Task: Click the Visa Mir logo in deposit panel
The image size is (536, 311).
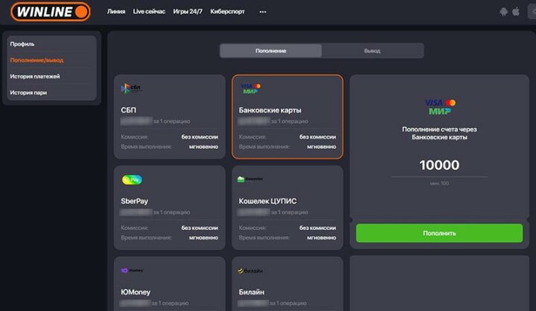Action: coord(440,106)
